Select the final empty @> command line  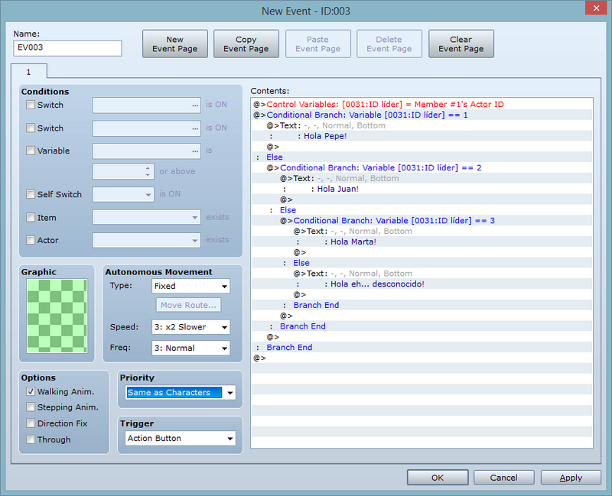point(422,358)
